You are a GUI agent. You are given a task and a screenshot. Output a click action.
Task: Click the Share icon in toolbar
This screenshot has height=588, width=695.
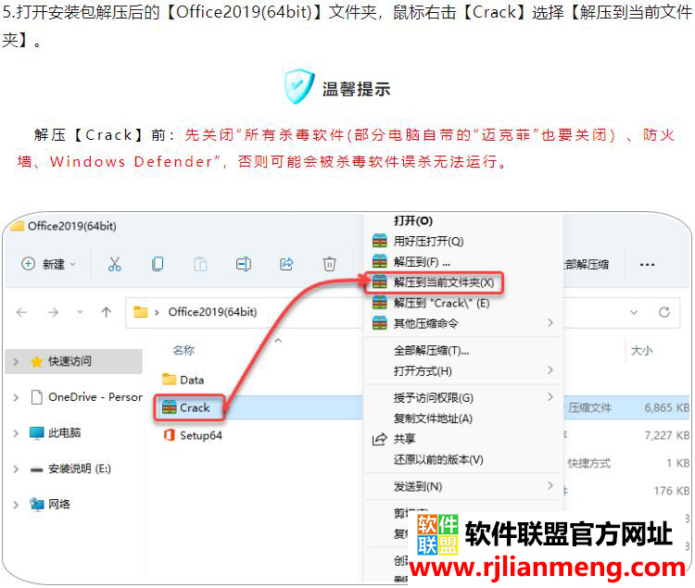click(x=286, y=264)
